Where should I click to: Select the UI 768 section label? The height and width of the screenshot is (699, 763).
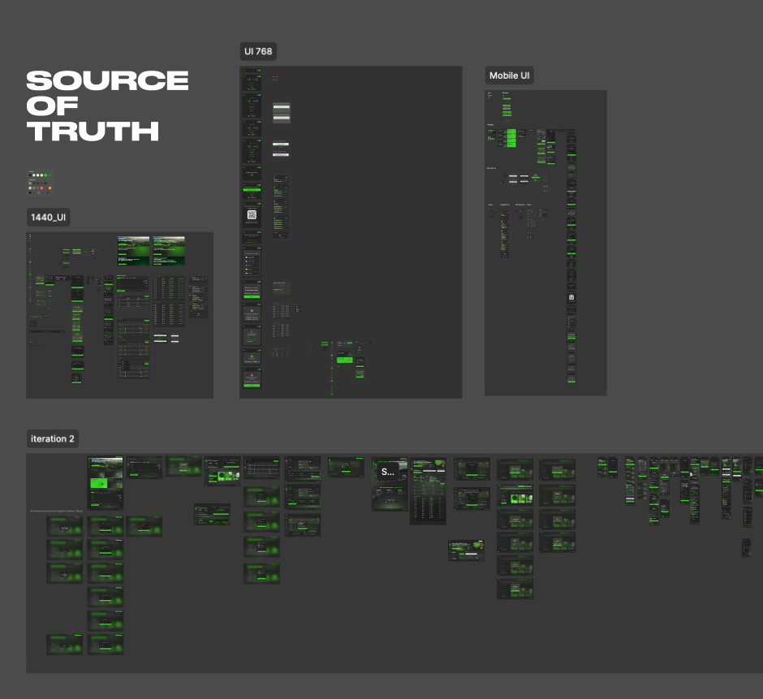coord(258,51)
